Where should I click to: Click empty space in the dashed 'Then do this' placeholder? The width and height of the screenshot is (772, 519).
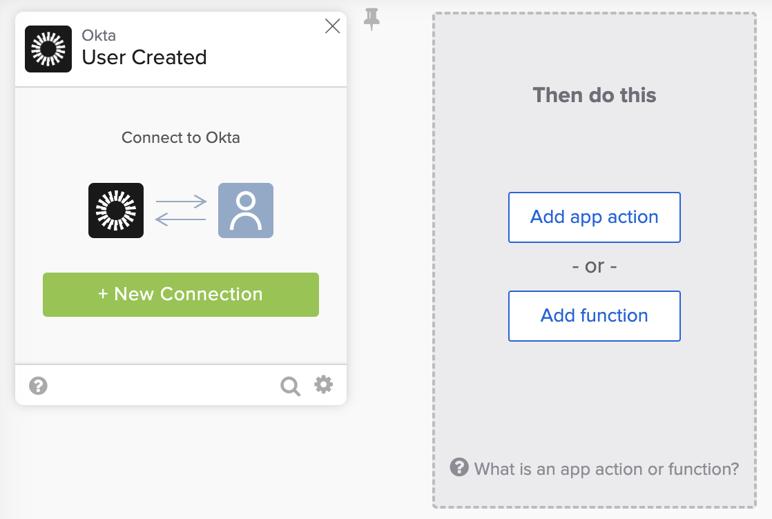pyautogui.click(x=595, y=400)
